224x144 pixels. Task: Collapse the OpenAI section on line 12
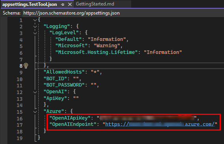click(x=35, y=92)
